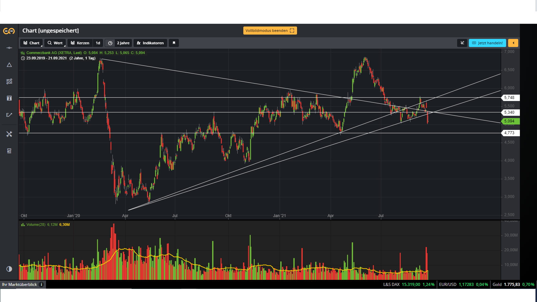Click the 4,773 horizontal line price label
The width and height of the screenshot is (537, 302).
tap(510, 133)
